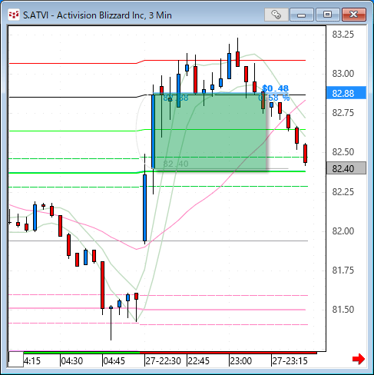Click the 27-22:30 time axis label

pyautogui.click(x=163, y=361)
